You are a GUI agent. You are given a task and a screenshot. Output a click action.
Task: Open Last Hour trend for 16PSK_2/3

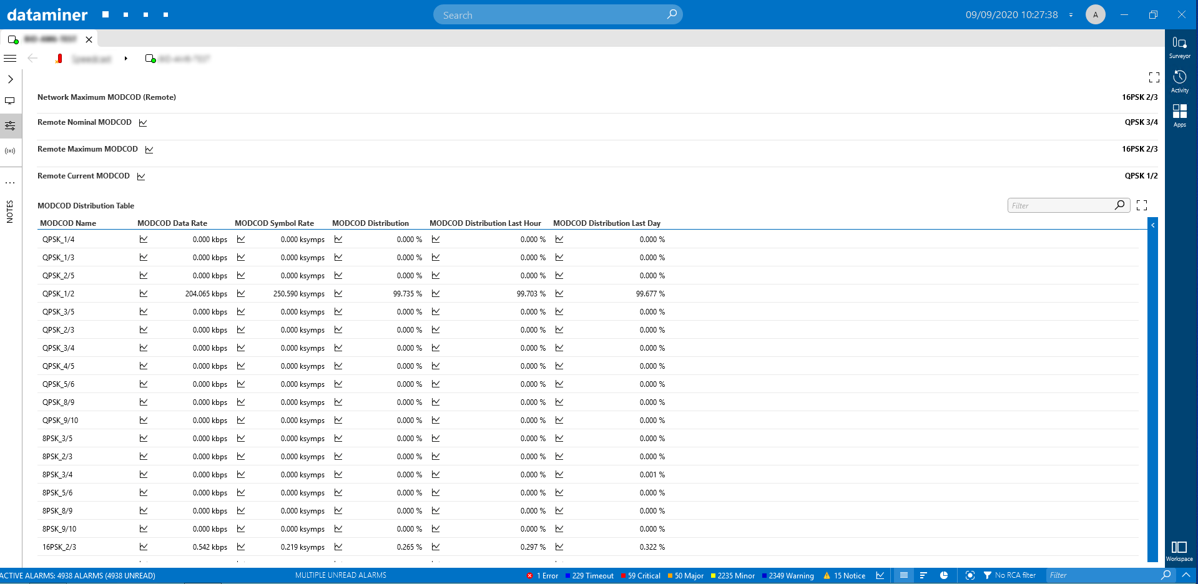coord(436,547)
